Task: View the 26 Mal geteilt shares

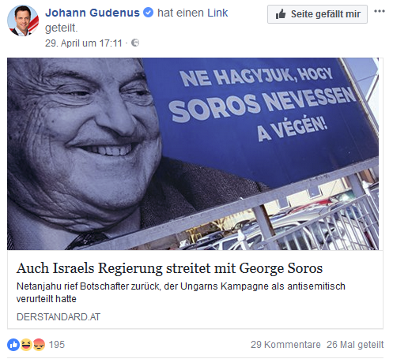Action: coord(355,345)
